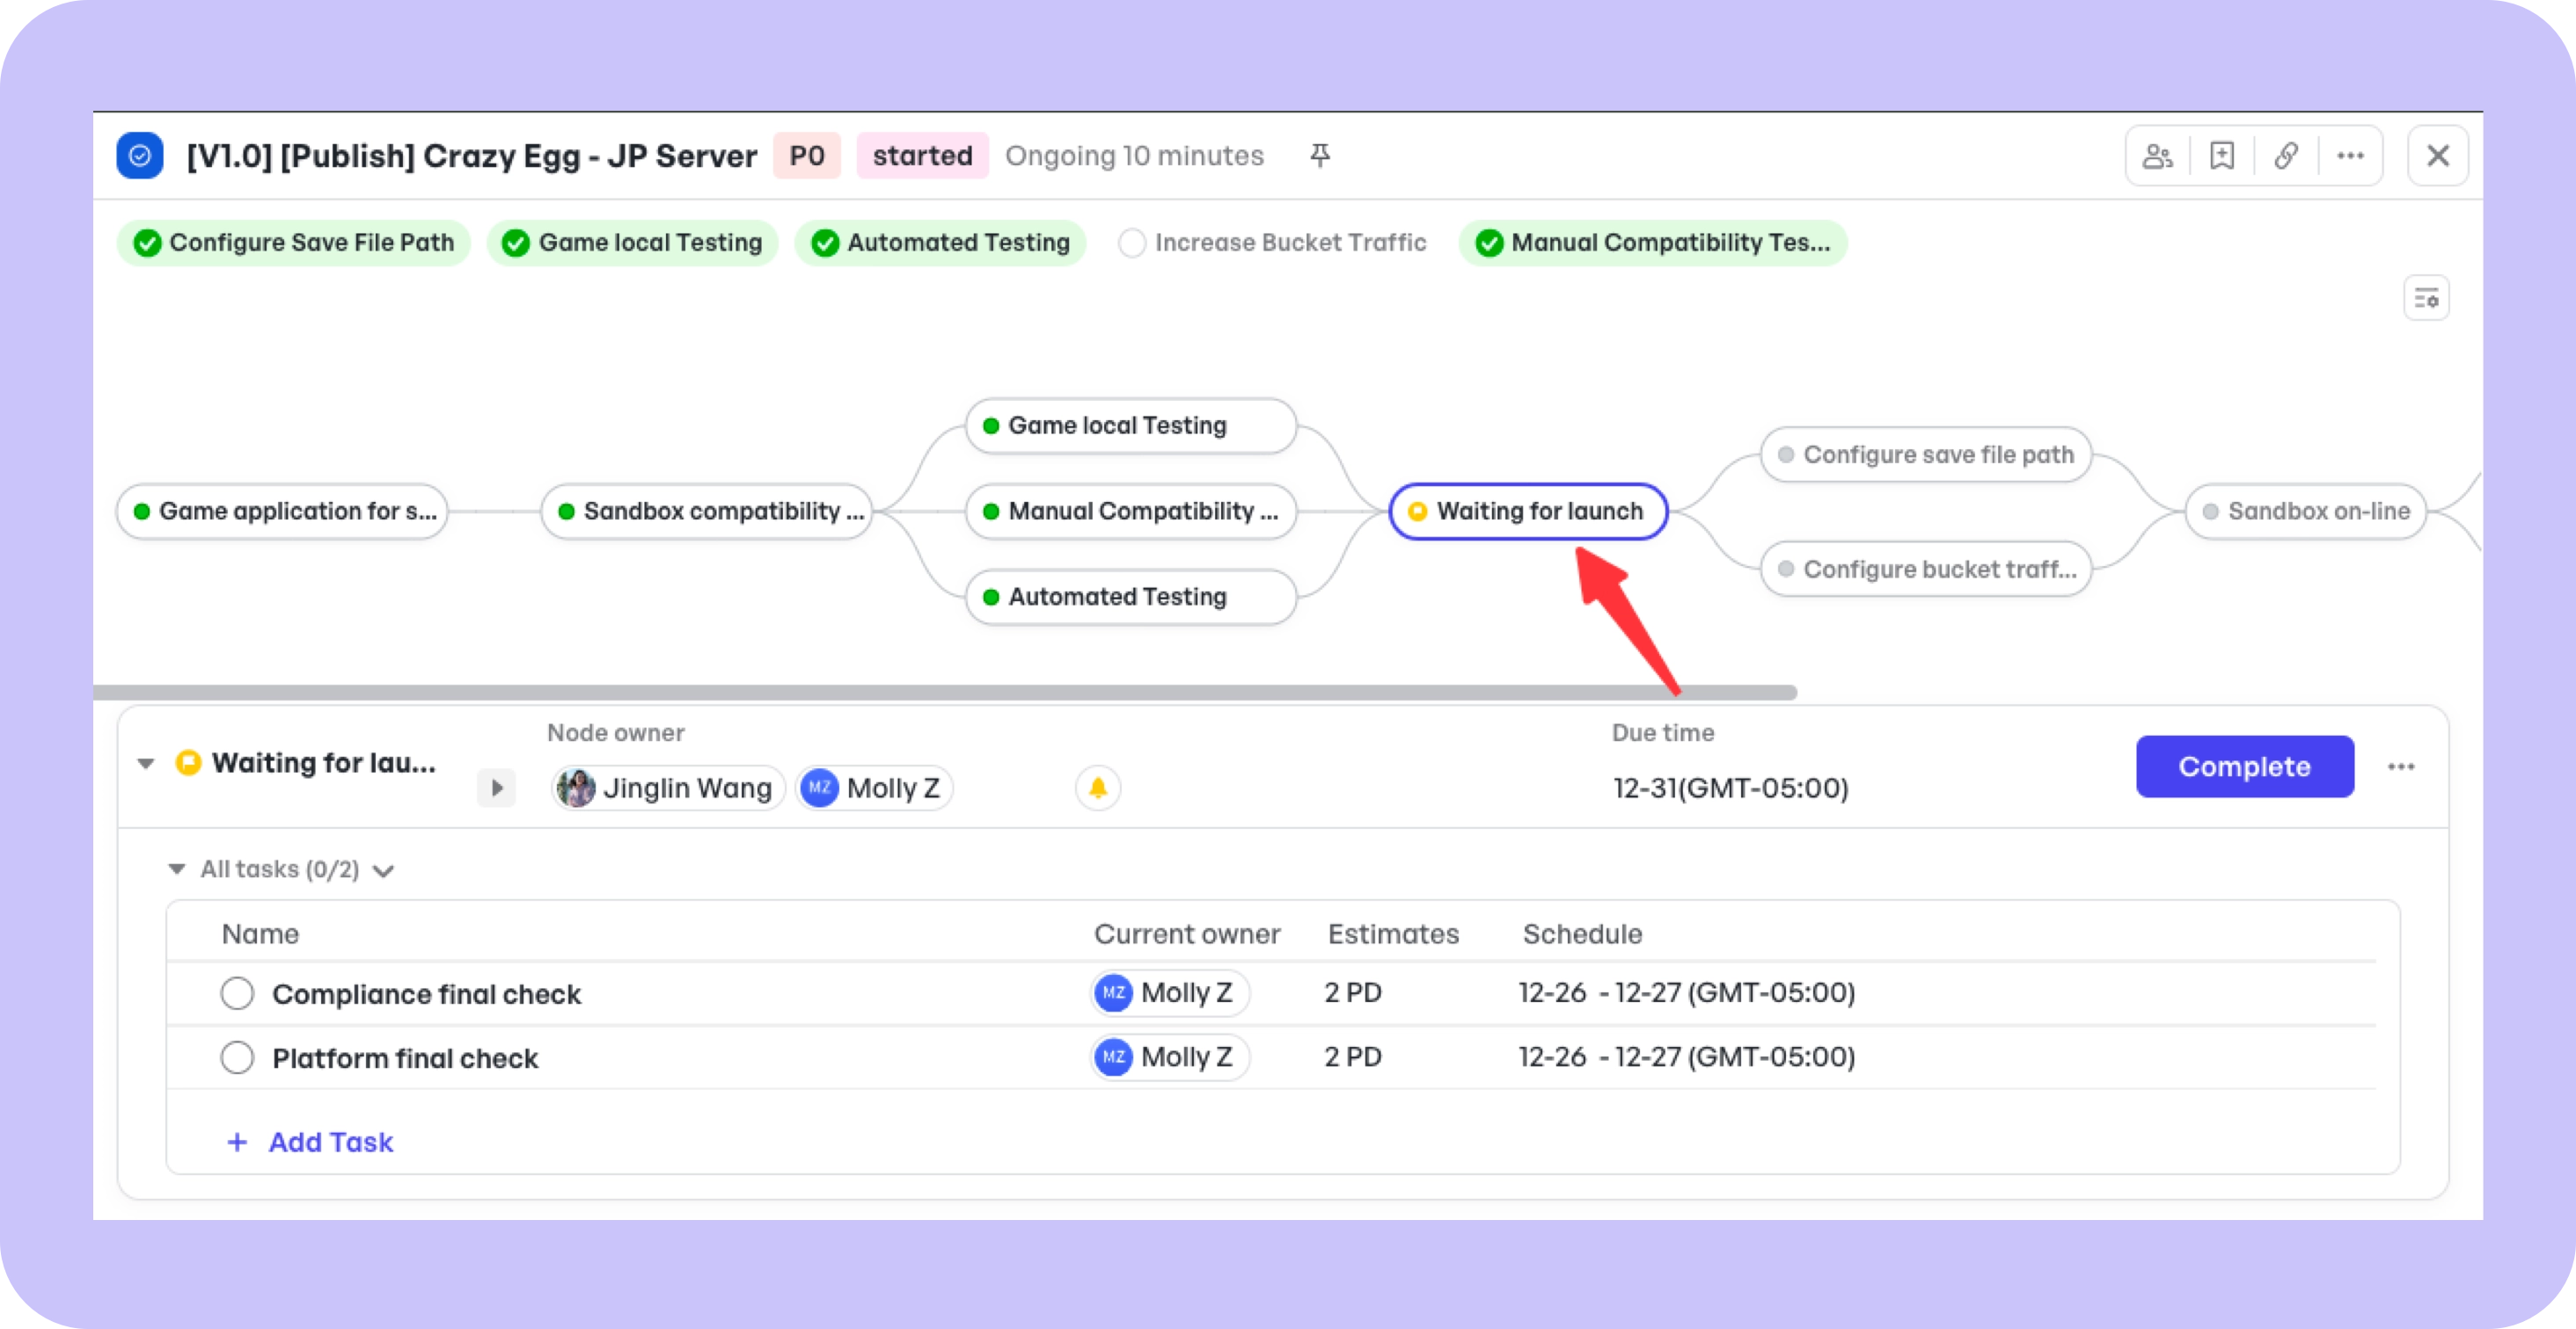
Task: Select the Game local Testing chip
Action: click(x=632, y=243)
